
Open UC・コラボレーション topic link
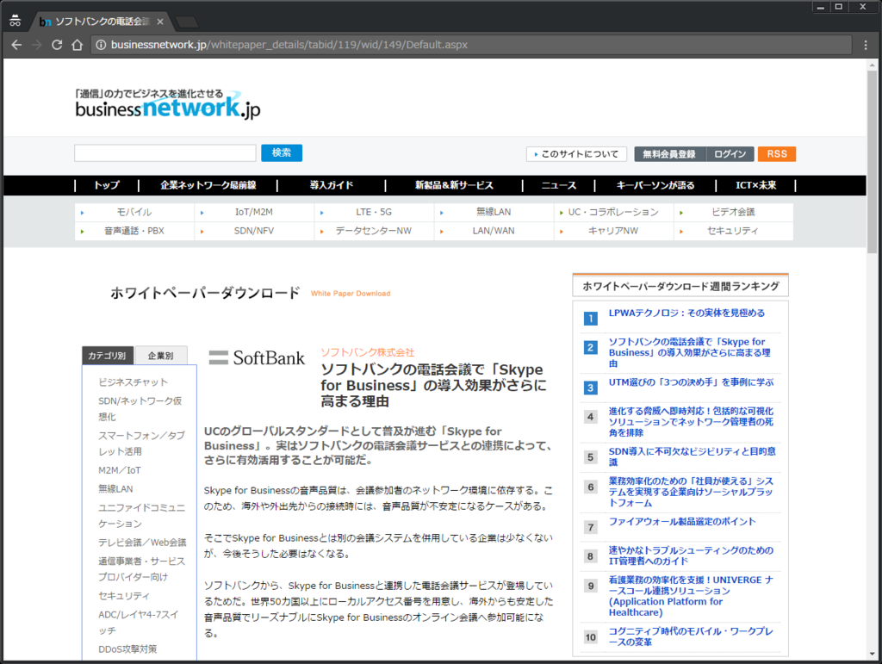[613, 212]
